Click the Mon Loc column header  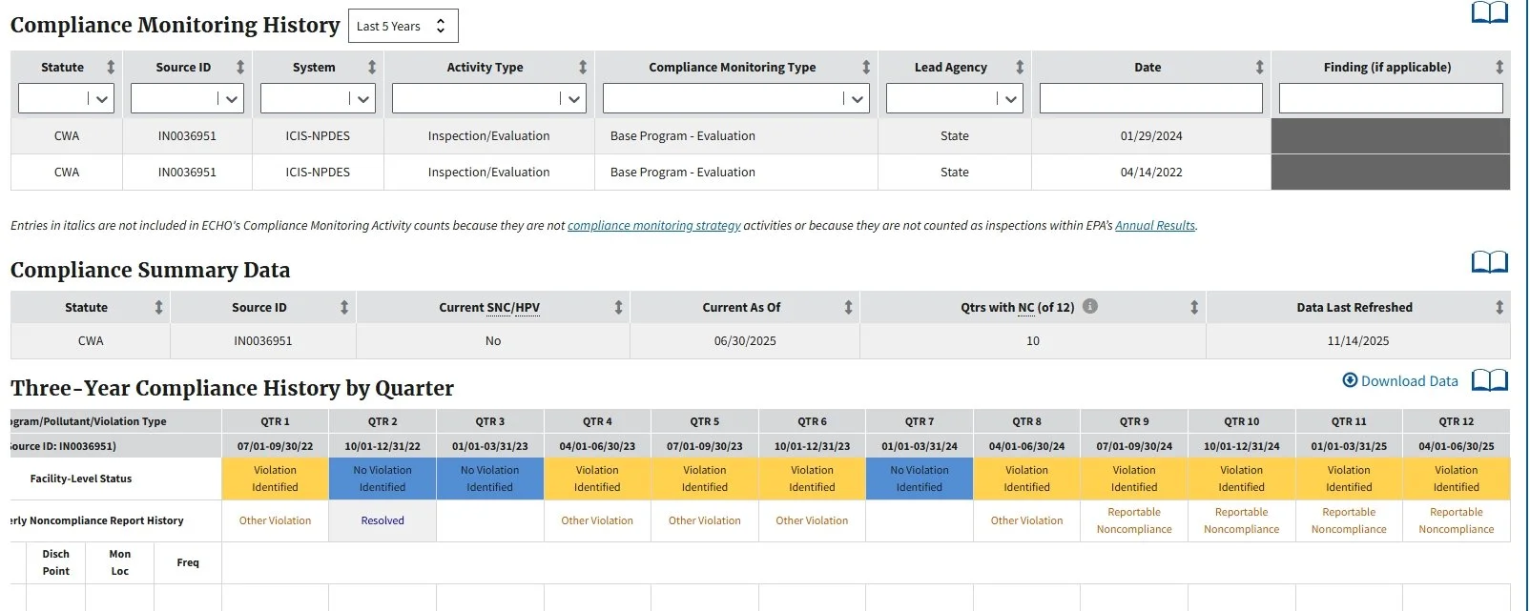click(119, 562)
